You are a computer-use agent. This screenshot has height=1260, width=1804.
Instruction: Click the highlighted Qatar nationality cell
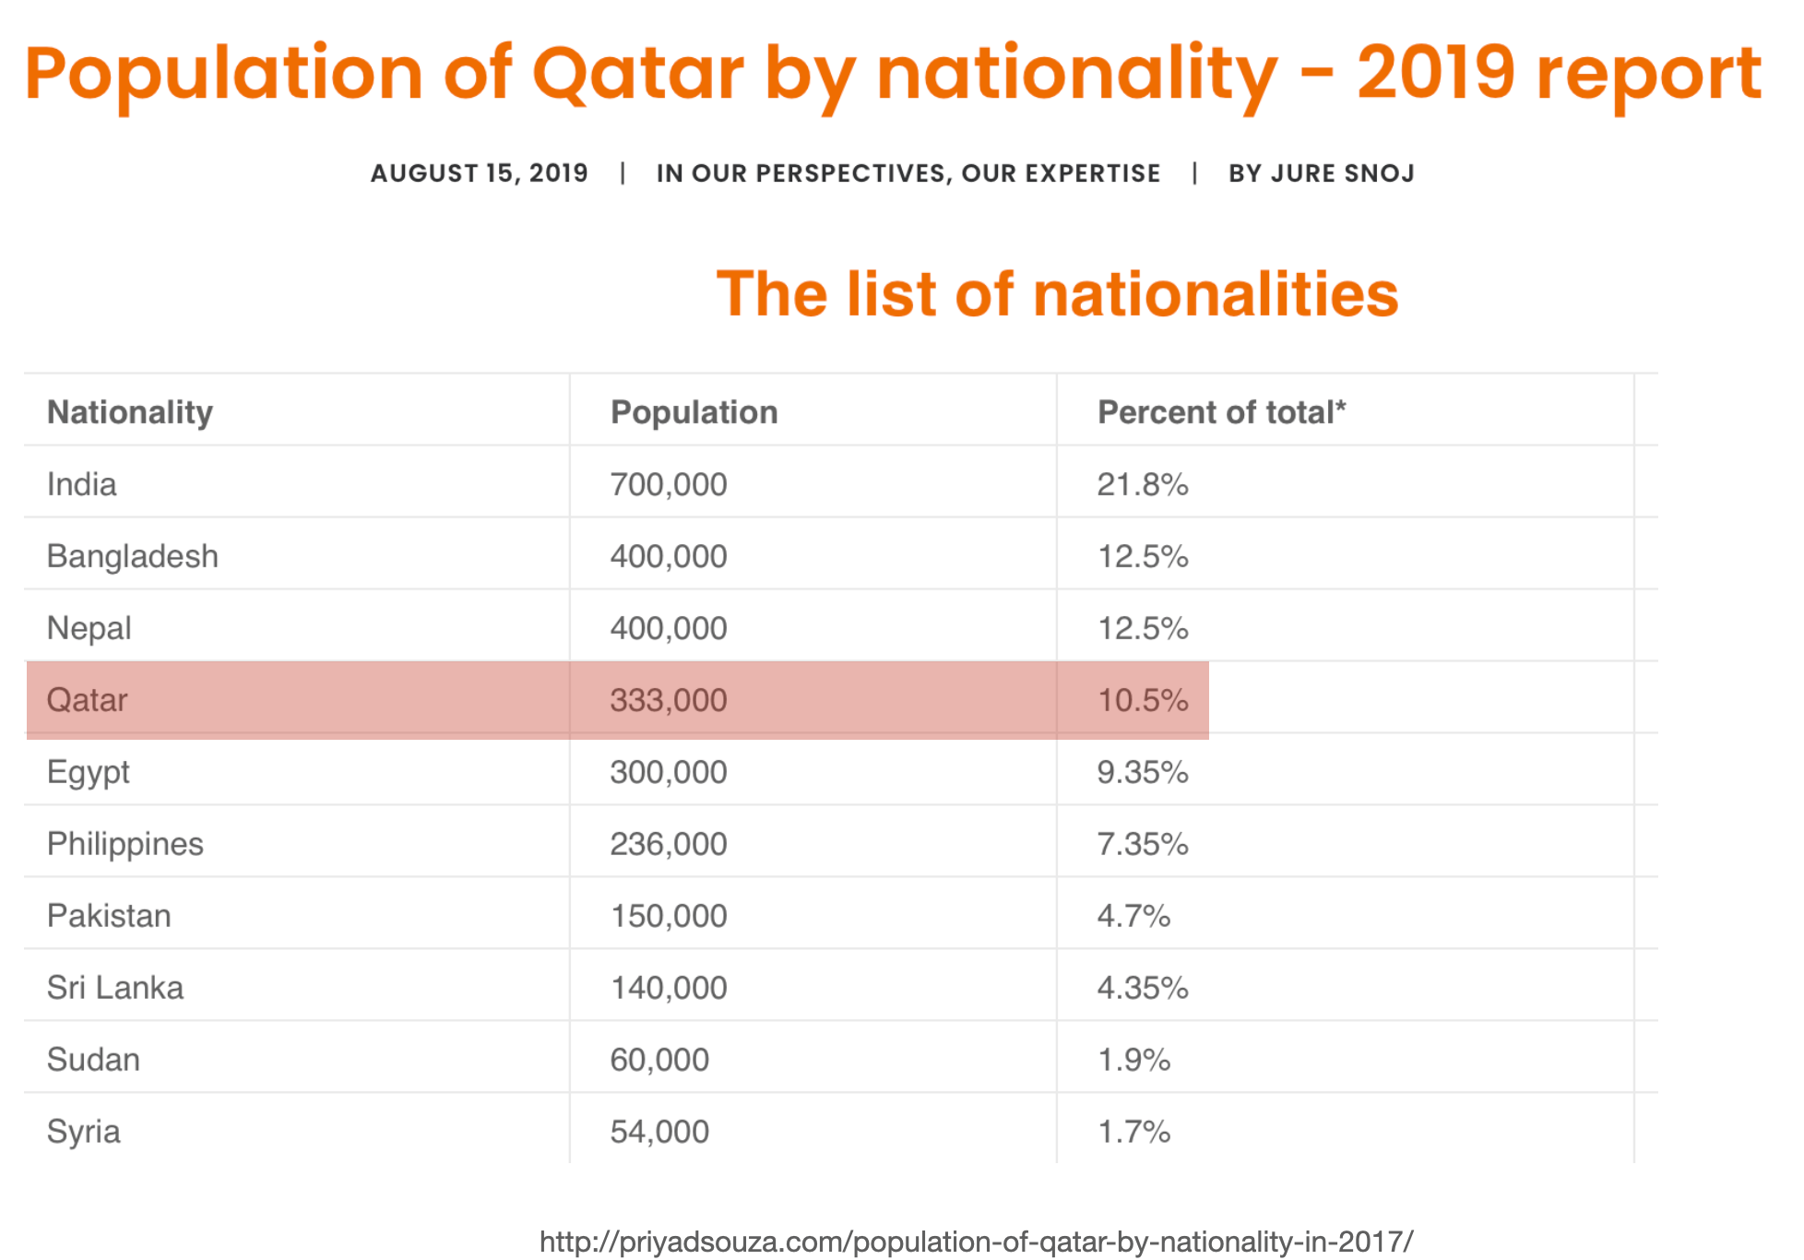tap(88, 700)
